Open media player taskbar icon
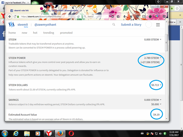 37,134
